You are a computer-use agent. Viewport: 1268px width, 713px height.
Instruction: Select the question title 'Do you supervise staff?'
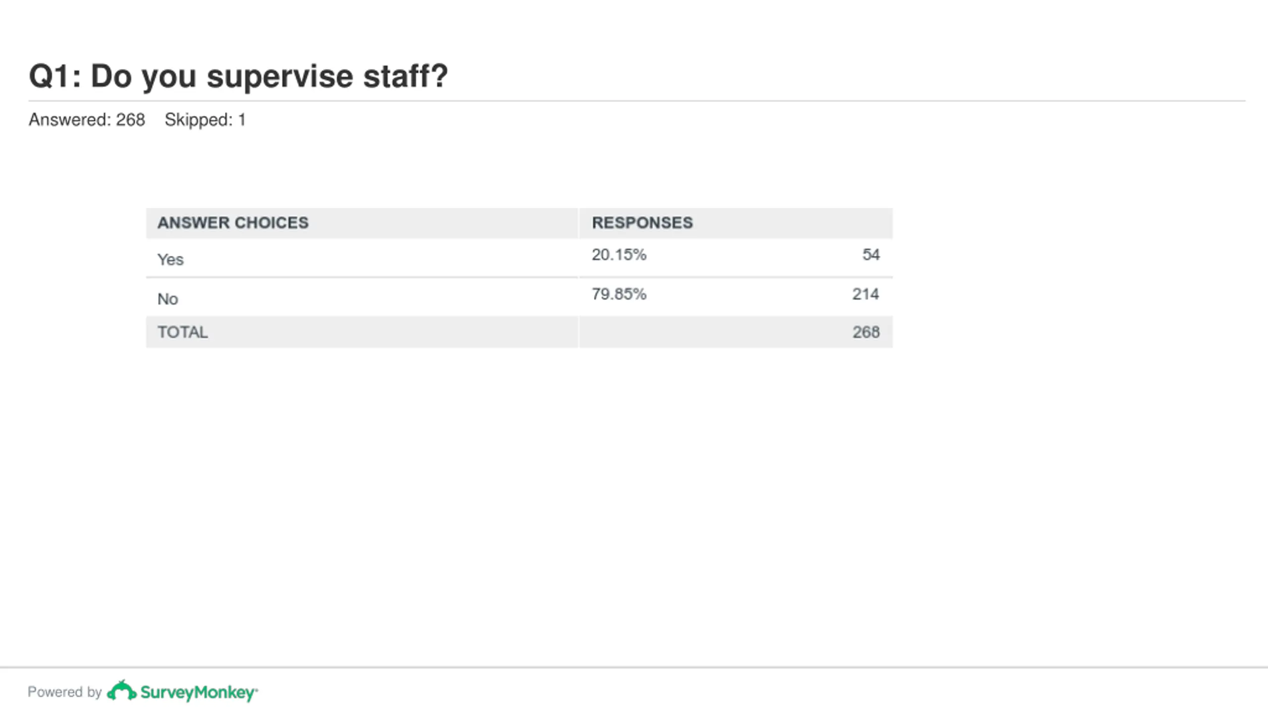(269, 77)
